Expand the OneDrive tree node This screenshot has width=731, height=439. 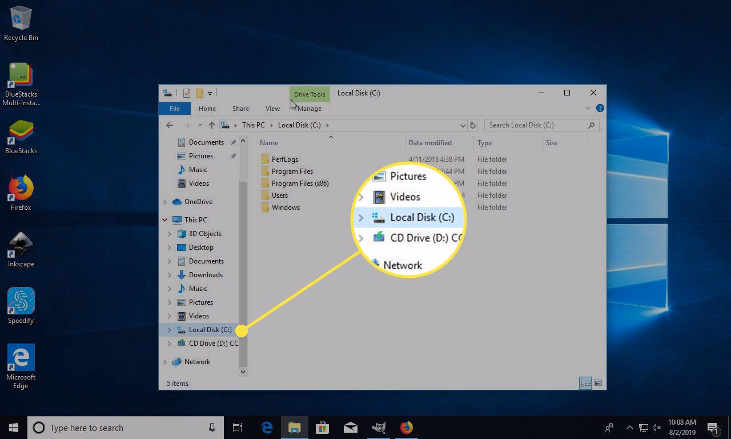point(165,202)
